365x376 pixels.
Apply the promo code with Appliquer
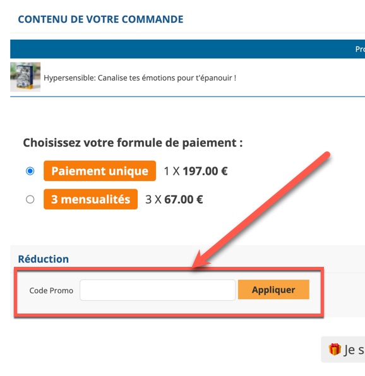point(273,290)
